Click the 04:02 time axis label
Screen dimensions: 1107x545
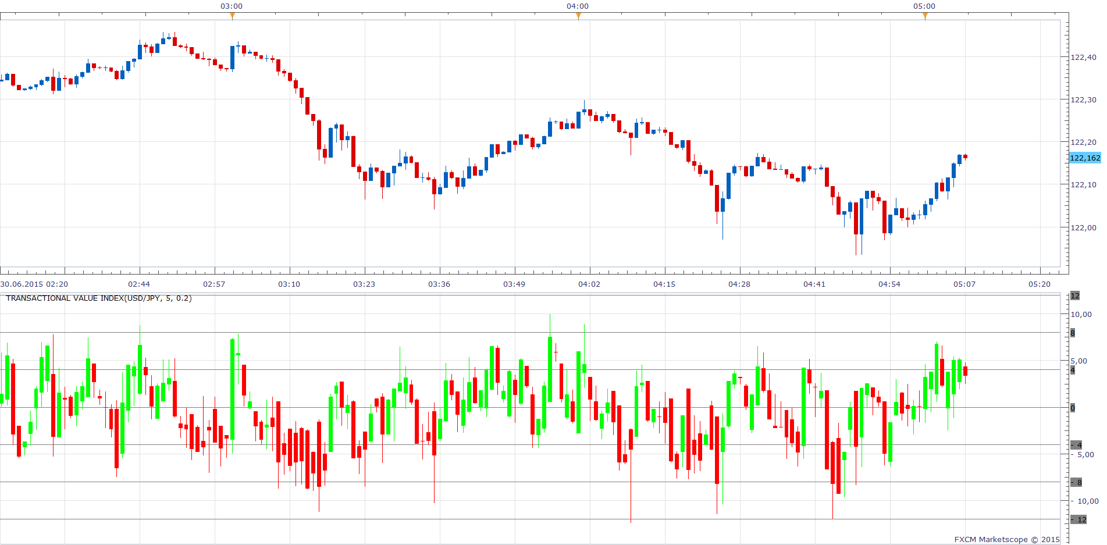point(589,284)
